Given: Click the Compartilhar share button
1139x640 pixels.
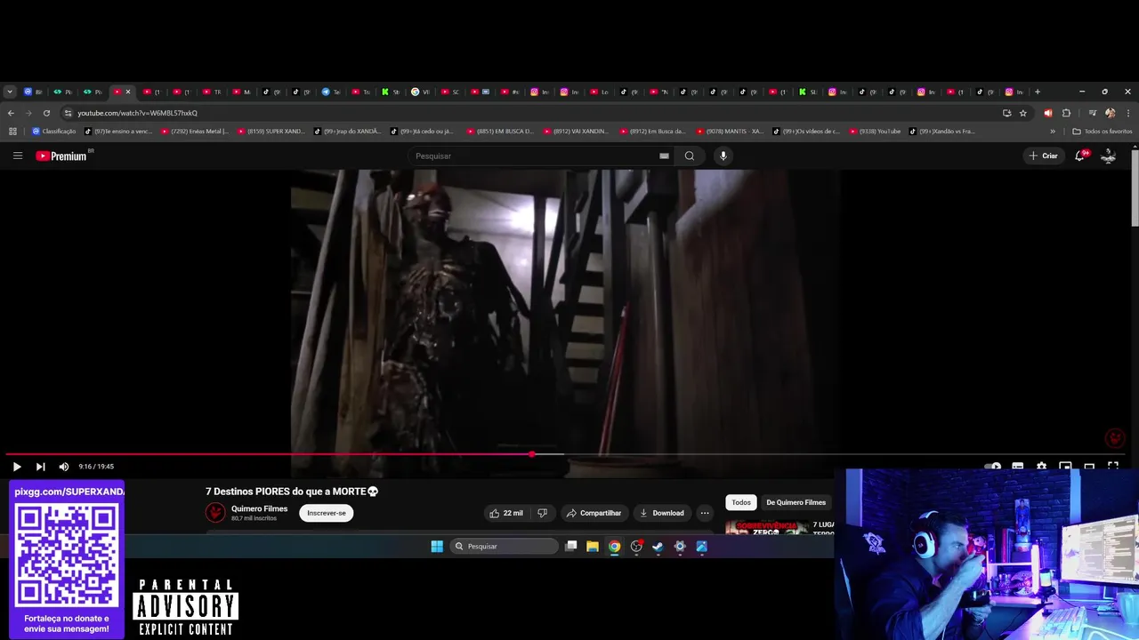Looking at the screenshot, I should (594, 513).
